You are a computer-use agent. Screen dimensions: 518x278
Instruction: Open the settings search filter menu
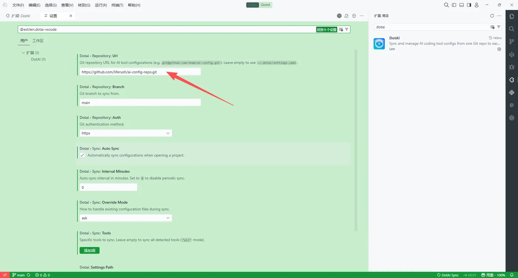point(347,30)
